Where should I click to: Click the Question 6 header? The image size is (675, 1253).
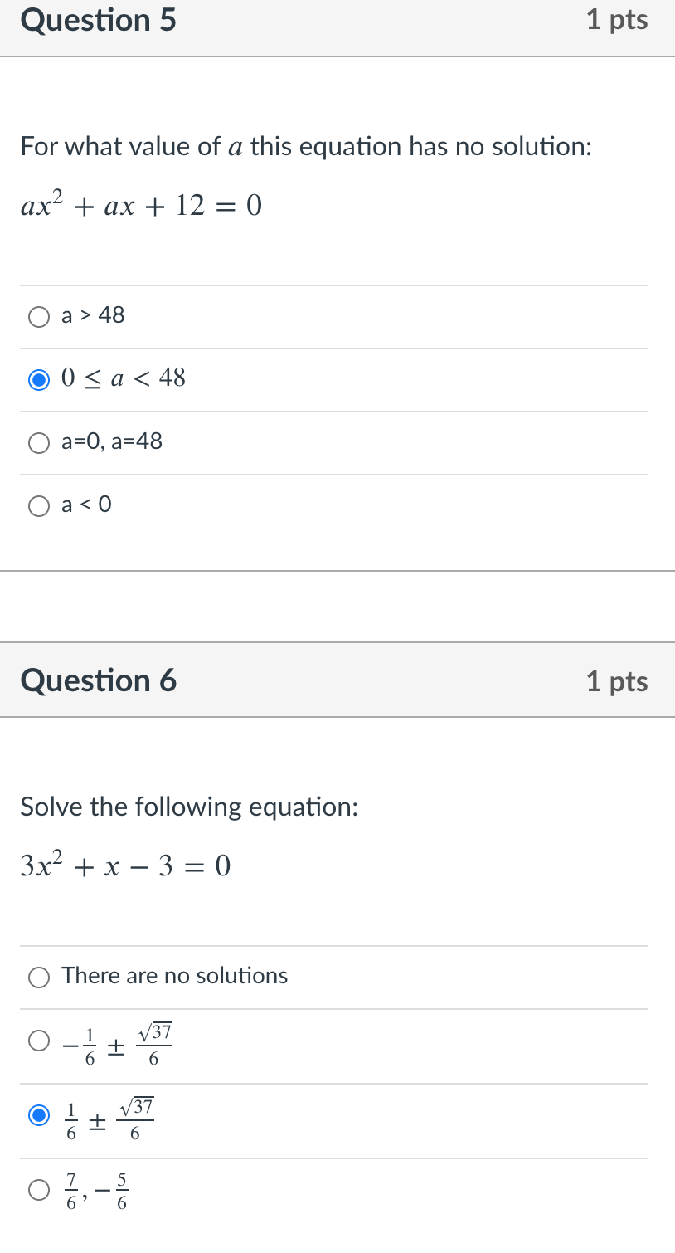point(98,680)
